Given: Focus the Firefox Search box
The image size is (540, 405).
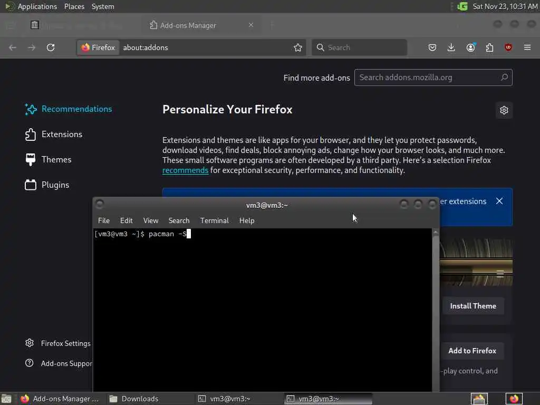Looking at the screenshot, I should (x=359, y=47).
